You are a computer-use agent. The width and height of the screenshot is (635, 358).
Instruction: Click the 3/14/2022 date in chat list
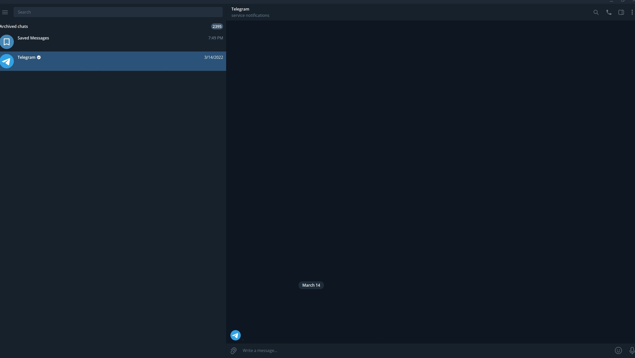click(x=214, y=57)
